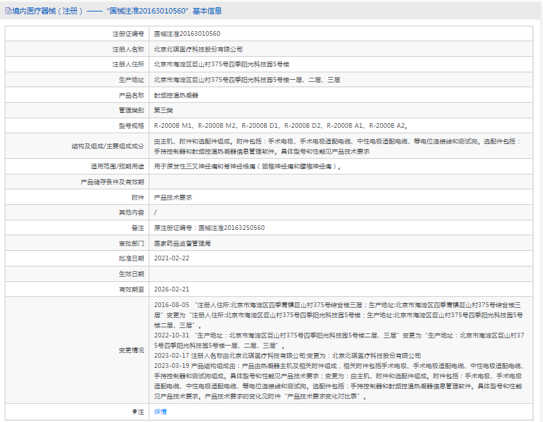
Task: Click the 审批部门 row label
Action: click(x=131, y=243)
